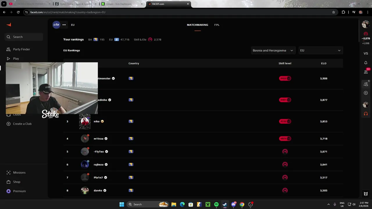Screen dimensions: 372x209
Task: Open the Party Finder icon in sidebar
Action: (8, 49)
